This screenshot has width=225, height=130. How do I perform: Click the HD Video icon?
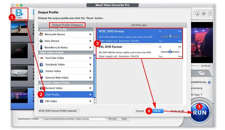[x=41, y=101]
